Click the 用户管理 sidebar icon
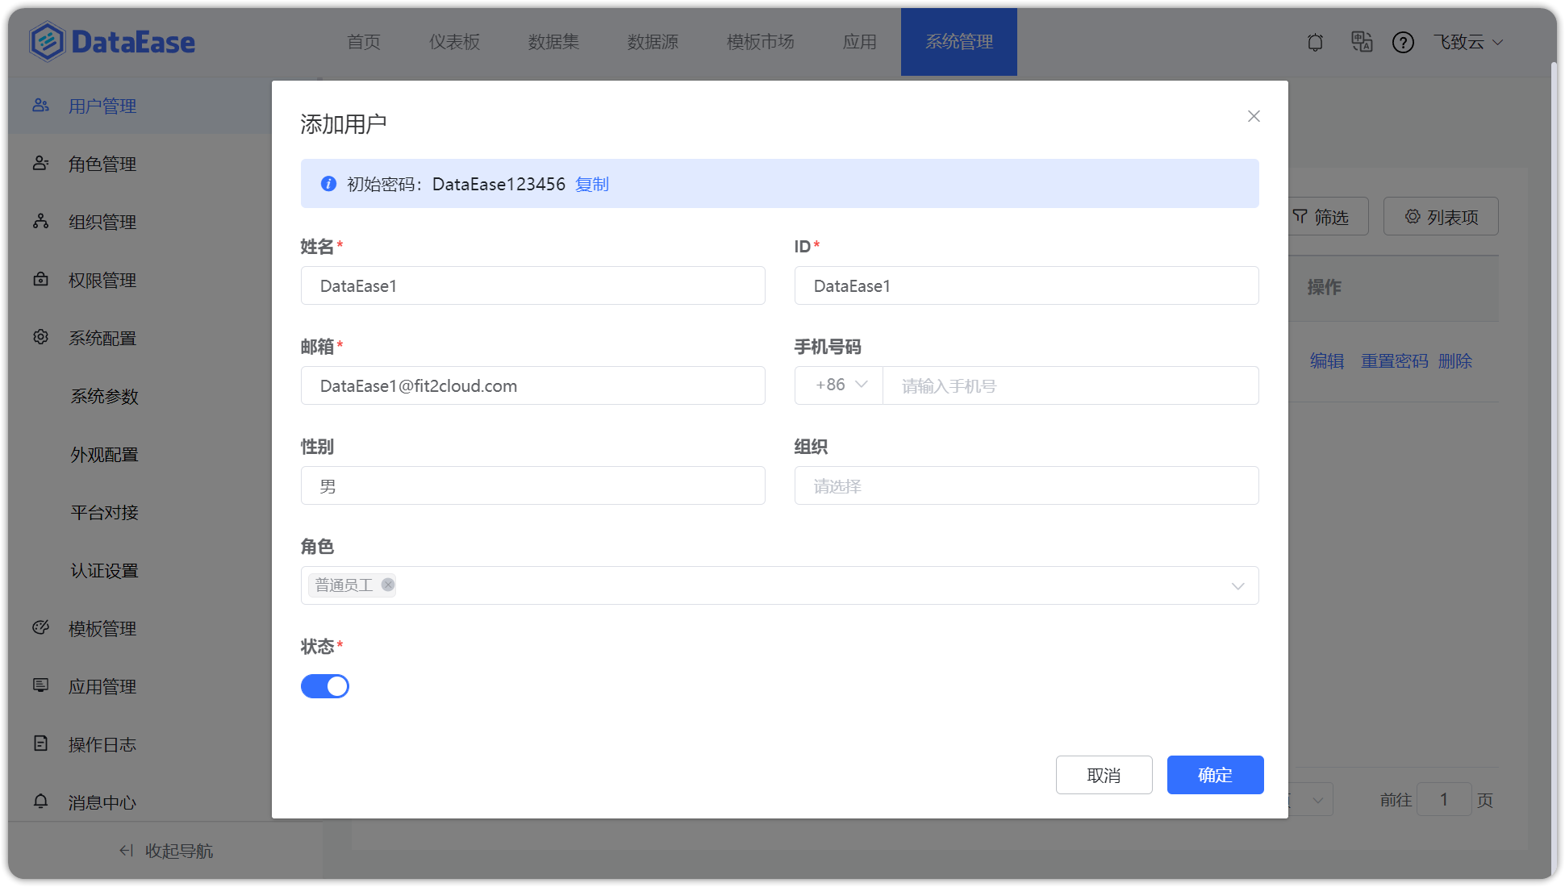Image resolution: width=1565 pixels, height=887 pixels. 40,105
